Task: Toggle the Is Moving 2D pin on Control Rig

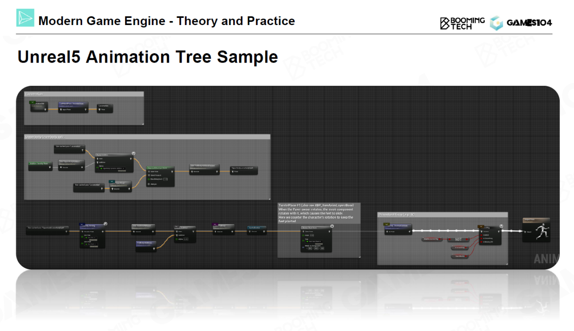Action: click(x=482, y=242)
